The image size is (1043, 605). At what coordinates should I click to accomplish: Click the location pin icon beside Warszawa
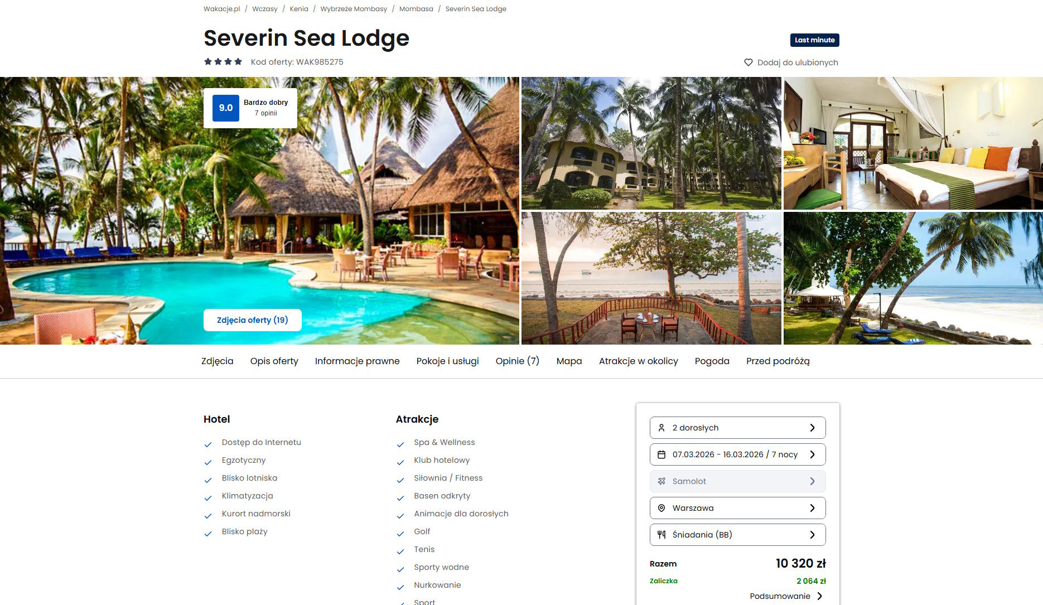(x=661, y=508)
